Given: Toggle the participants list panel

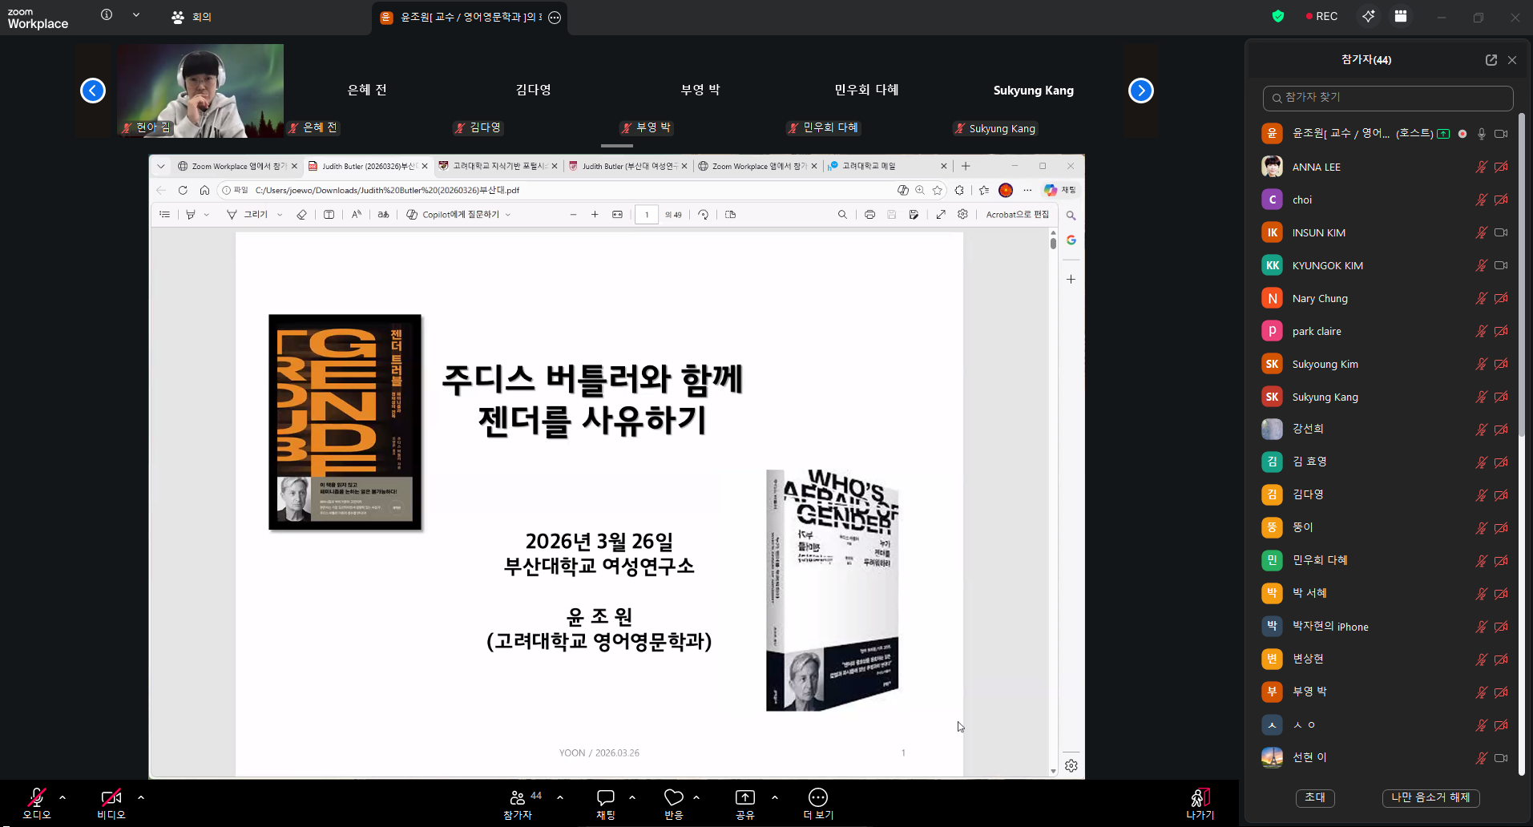Looking at the screenshot, I should pos(518,797).
